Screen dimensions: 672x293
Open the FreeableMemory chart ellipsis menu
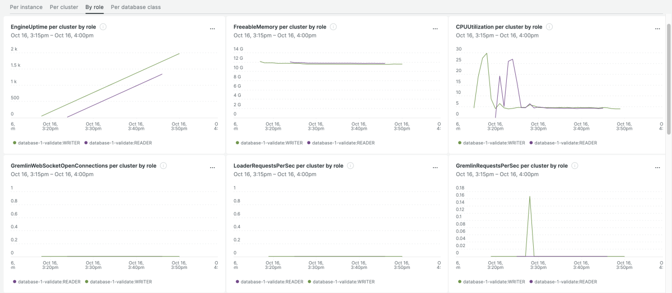[435, 29]
